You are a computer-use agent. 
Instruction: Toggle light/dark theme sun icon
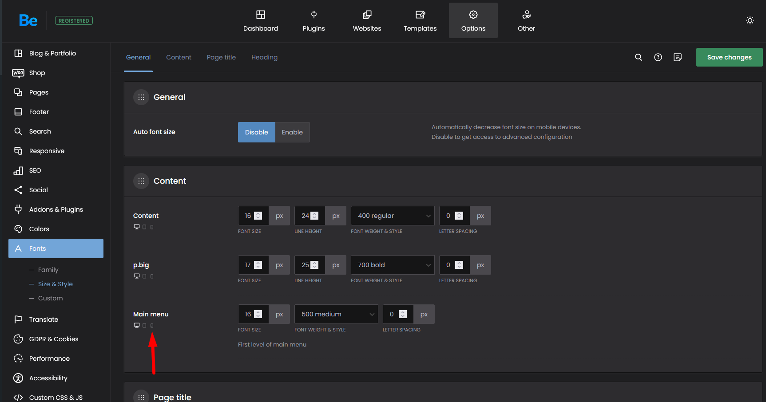click(x=750, y=20)
